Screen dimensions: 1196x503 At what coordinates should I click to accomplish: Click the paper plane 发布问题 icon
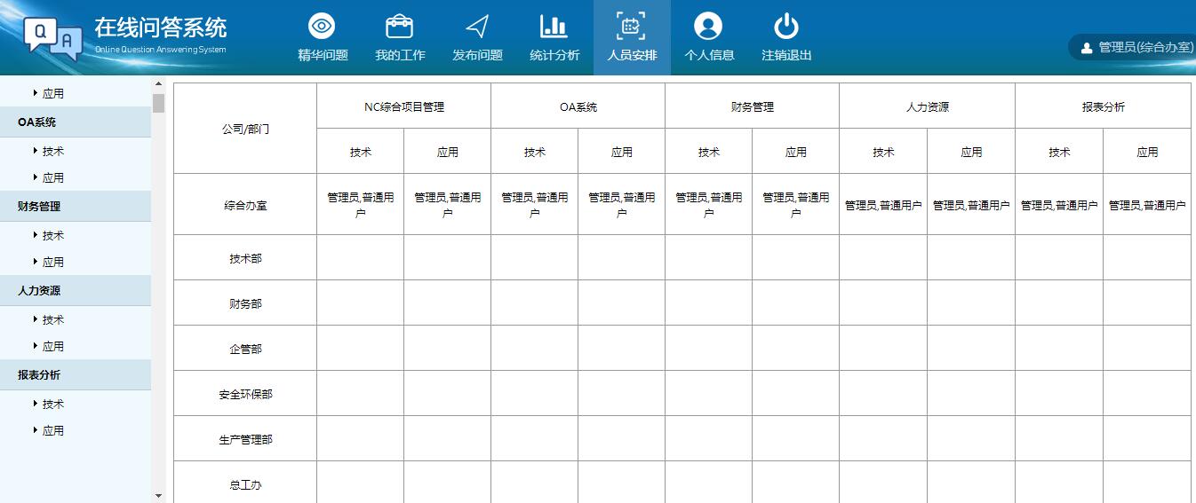477,28
